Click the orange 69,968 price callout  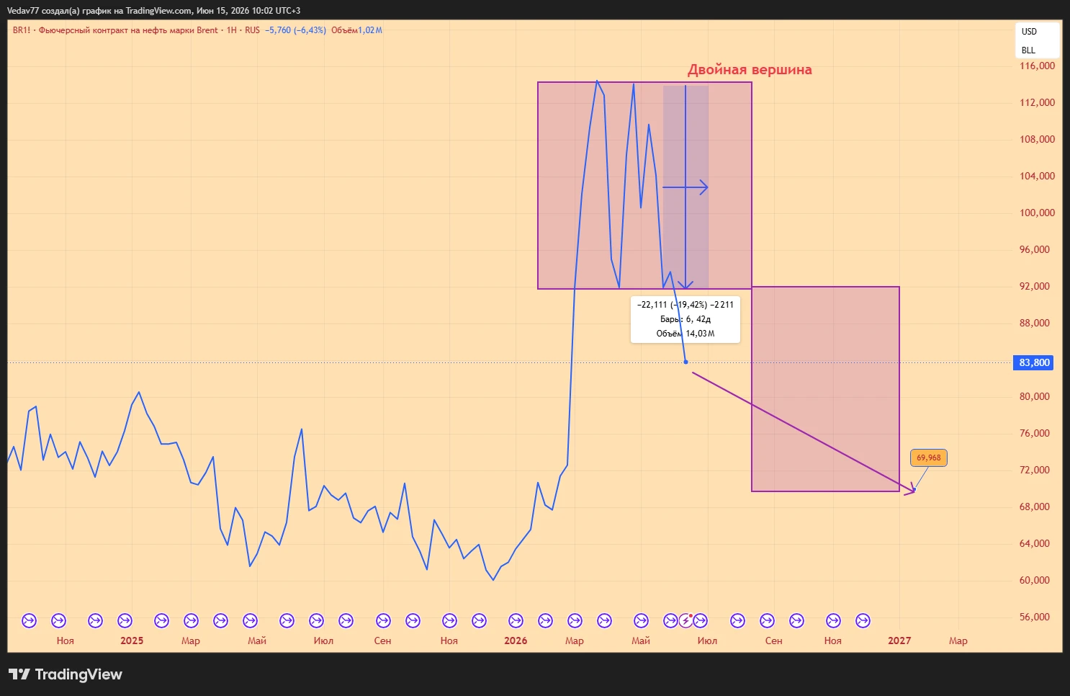point(928,458)
